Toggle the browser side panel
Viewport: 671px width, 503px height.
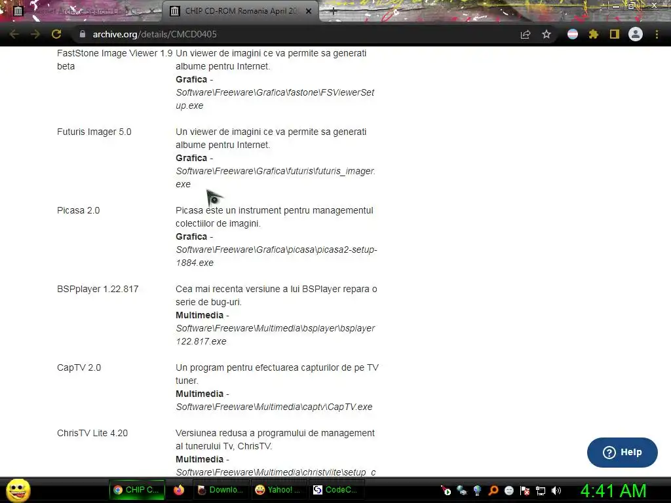[615, 34]
